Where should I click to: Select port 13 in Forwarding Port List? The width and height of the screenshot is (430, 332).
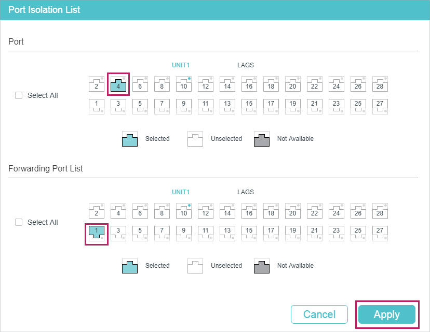227,233
